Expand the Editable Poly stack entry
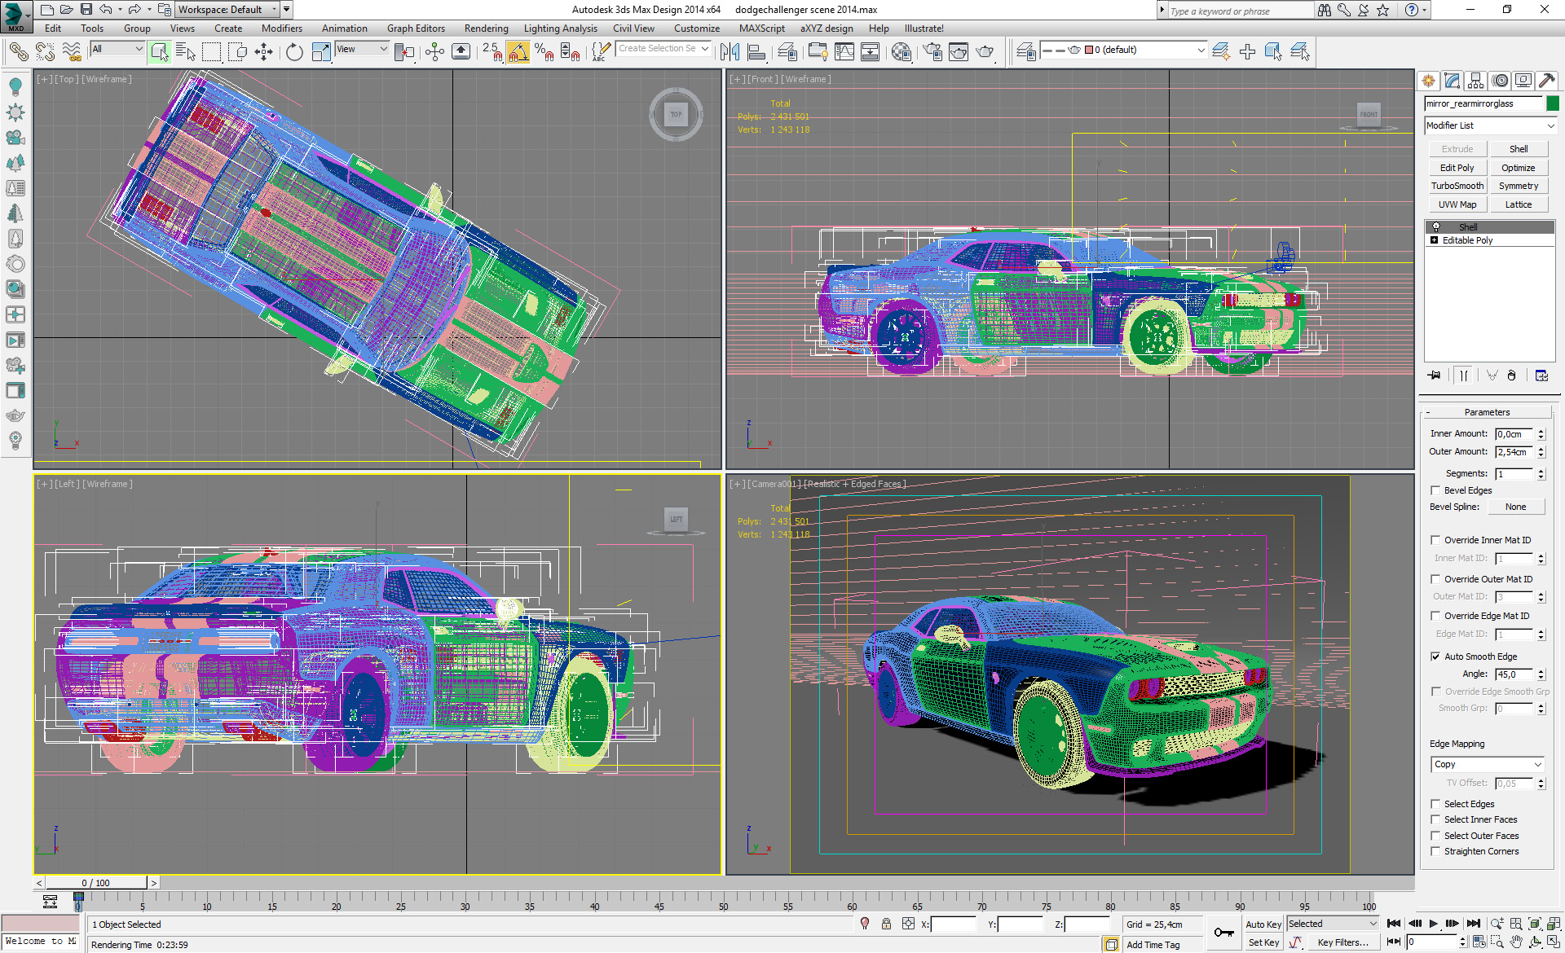The width and height of the screenshot is (1565, 953). click(x=1435, y=240)
